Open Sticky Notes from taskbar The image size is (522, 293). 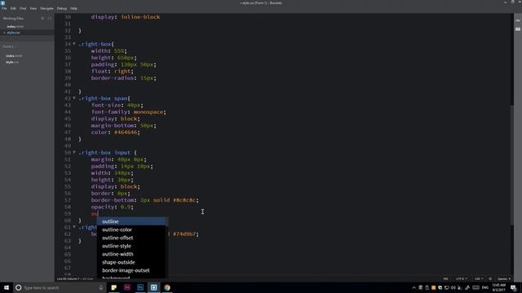pyautogui.click(x=114, y=287)
